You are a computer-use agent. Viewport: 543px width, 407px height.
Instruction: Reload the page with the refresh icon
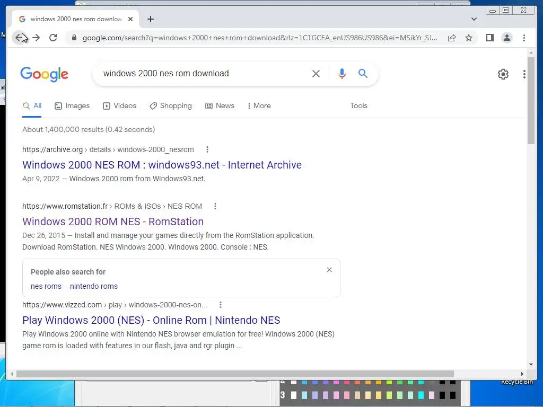(x=53, y=38)
